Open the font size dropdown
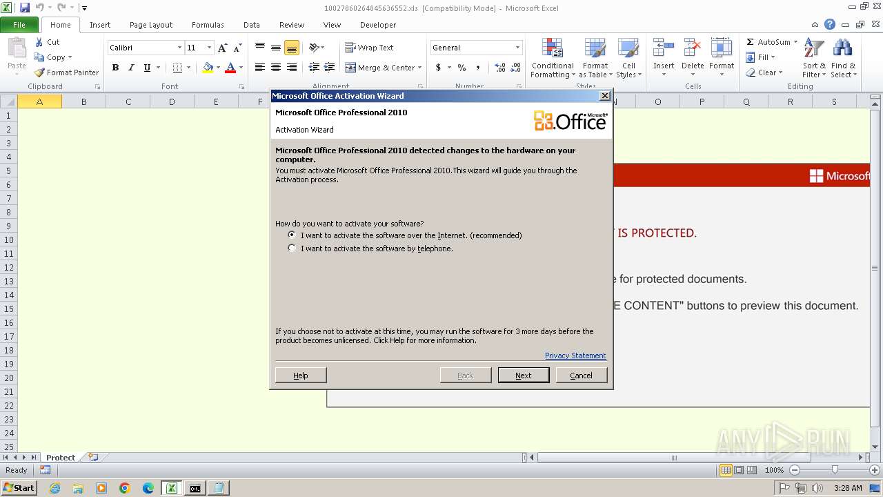Viewport: 883px width, 497px height. [x=209, y=48]
